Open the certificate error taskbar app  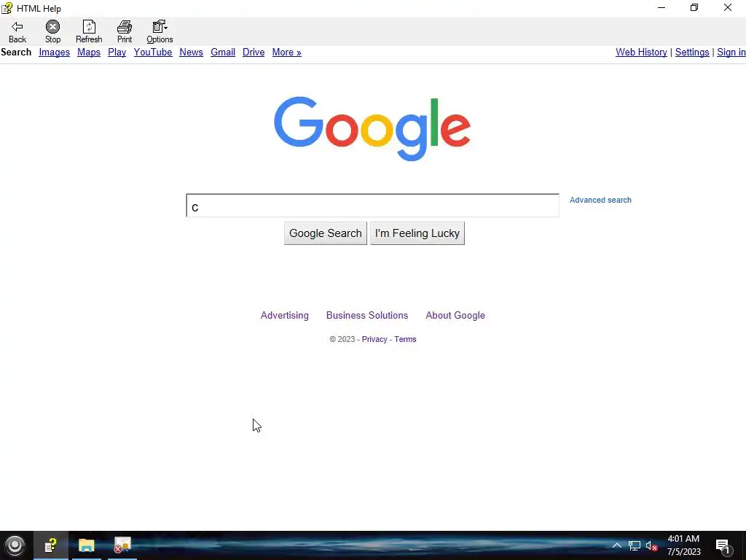pos(122,545)
